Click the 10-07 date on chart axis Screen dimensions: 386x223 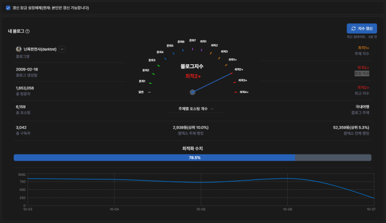371,210
